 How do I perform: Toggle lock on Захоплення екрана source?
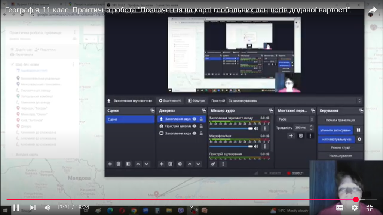[x=201, y=133]
